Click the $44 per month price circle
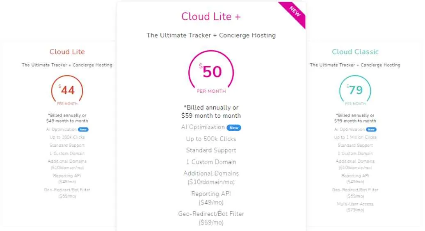425x231 pixels. (x=67, y=90)
